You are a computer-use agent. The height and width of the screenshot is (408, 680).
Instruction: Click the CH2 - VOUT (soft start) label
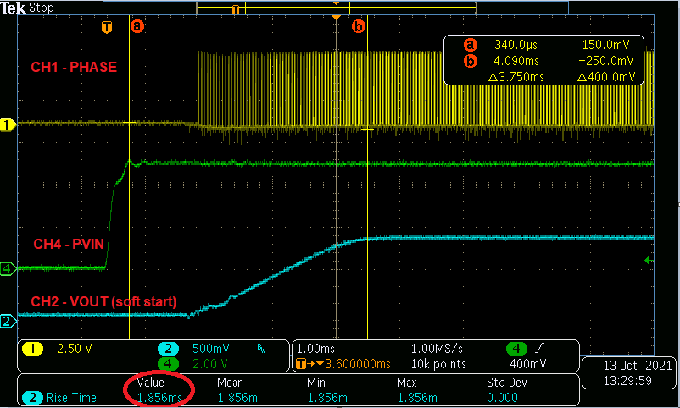pyautogui.click(x=103, y=301)
